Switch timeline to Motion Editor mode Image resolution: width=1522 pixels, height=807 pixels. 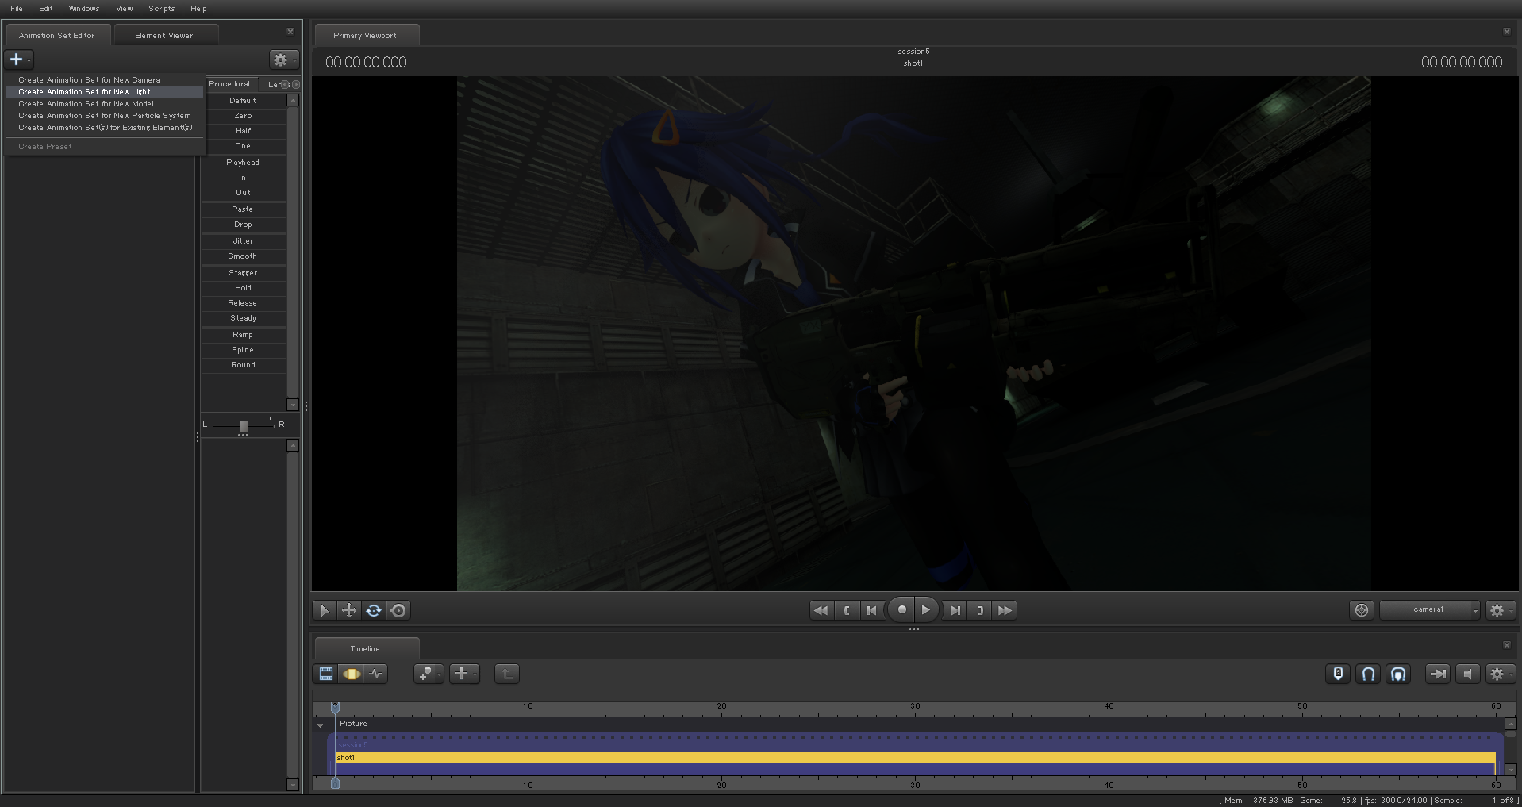tap(351, 674)
